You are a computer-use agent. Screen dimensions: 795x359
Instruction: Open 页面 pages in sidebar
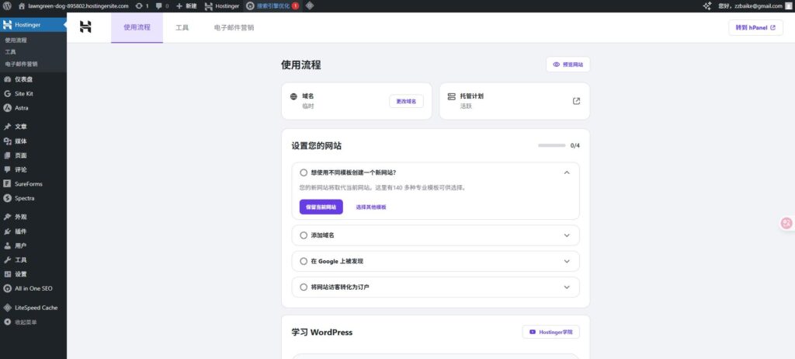click(x=33, y=155)
